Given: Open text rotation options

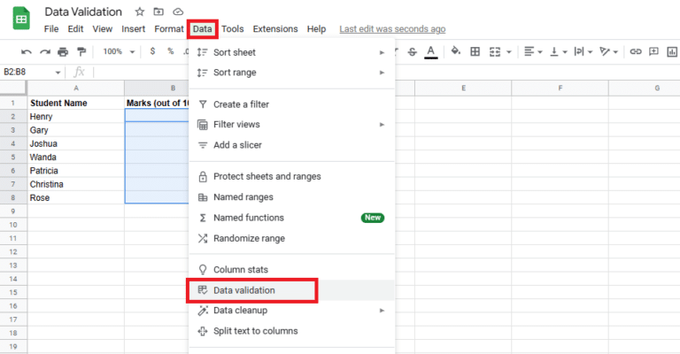Looking at the screenshot, I should click(608, 51).
